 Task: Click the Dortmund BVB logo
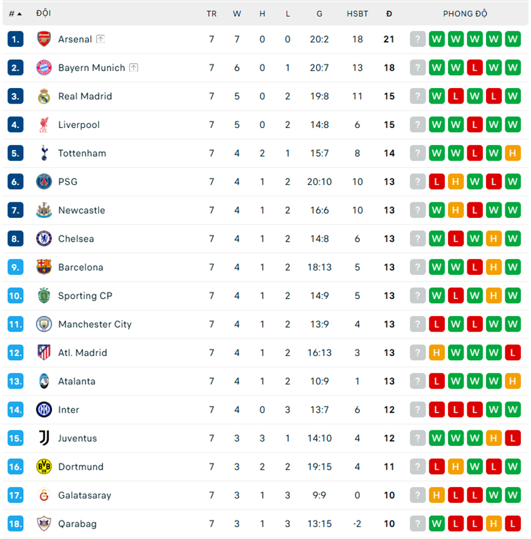[x=44, y=467]
